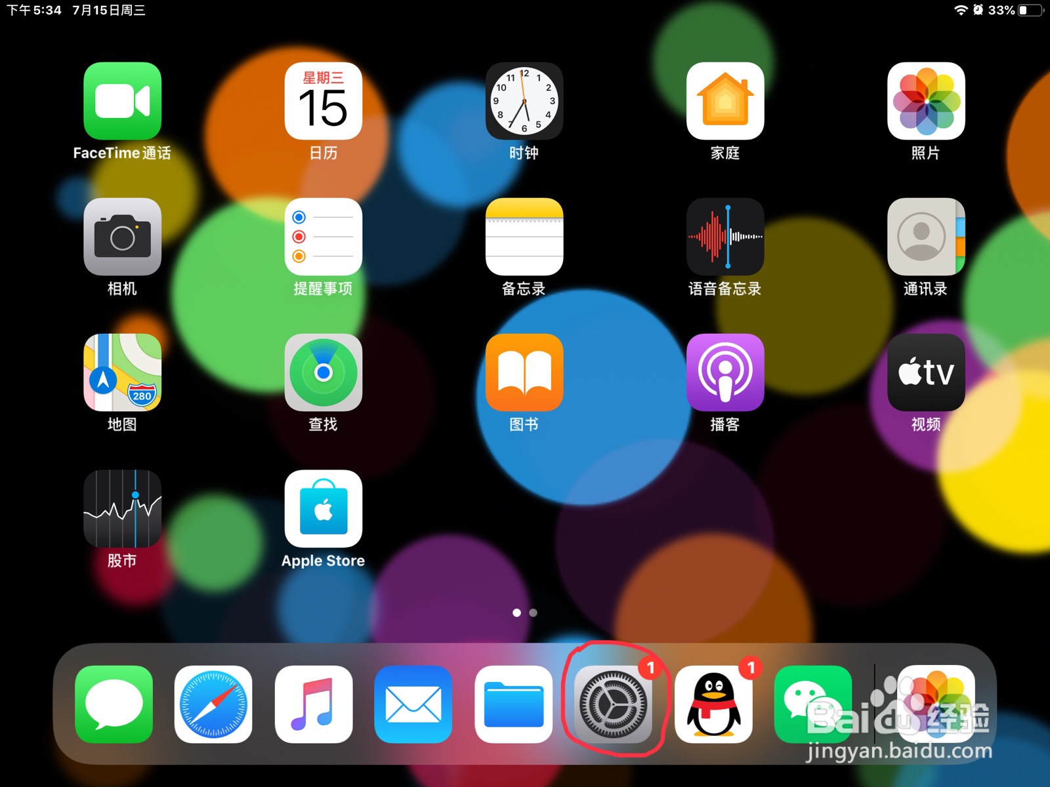Open the Photos app (照片) on home screen
Viewport: 1050px width, 787px height.
(x=926, y=101)
